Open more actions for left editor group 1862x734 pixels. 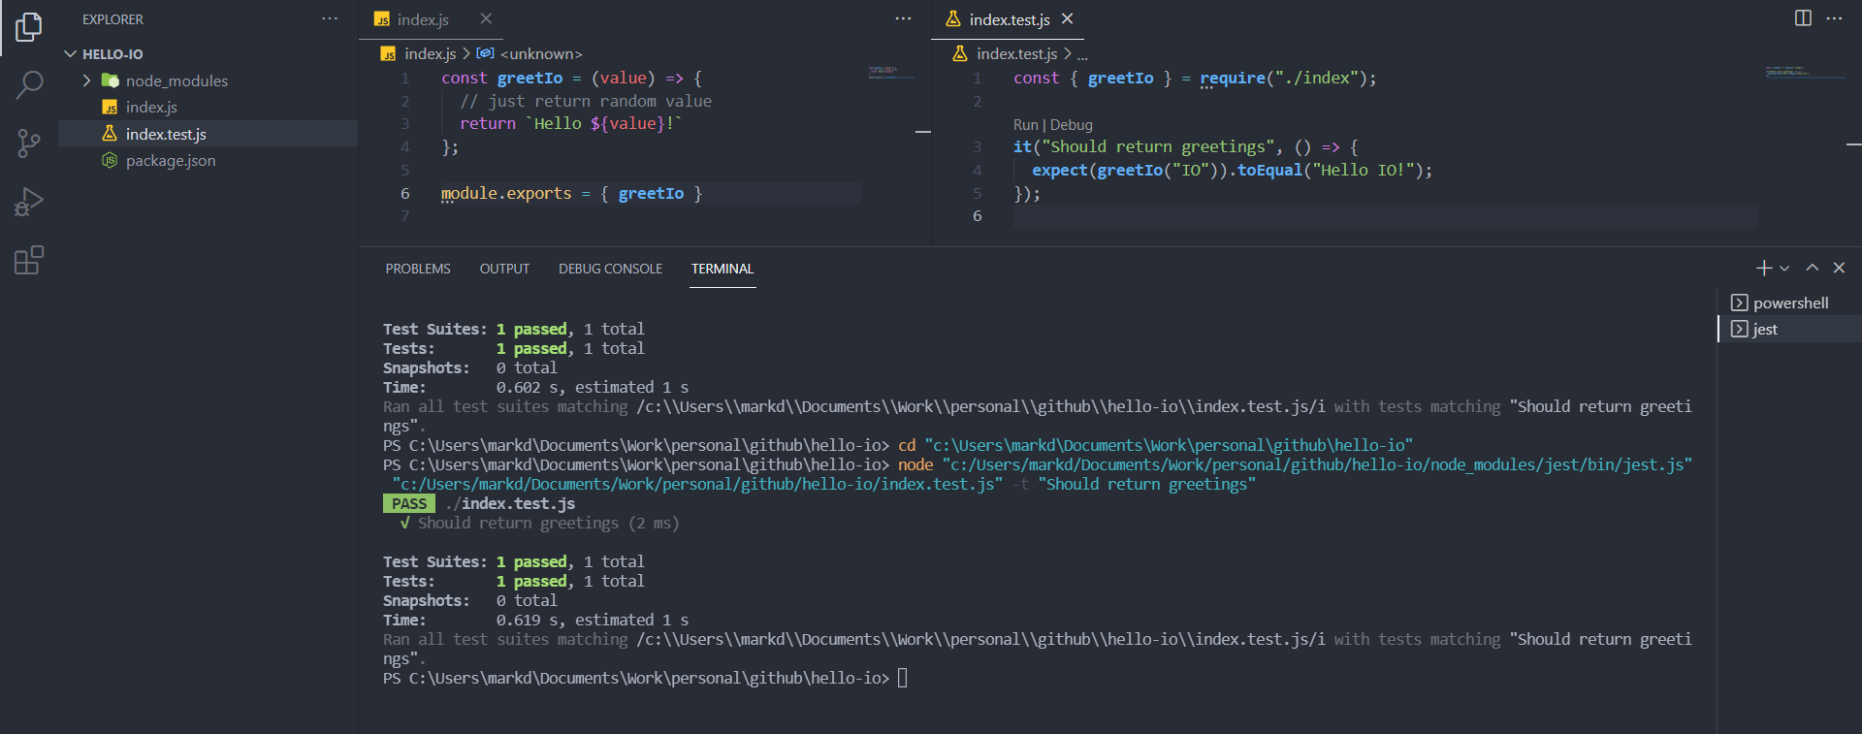click(903, 19)
